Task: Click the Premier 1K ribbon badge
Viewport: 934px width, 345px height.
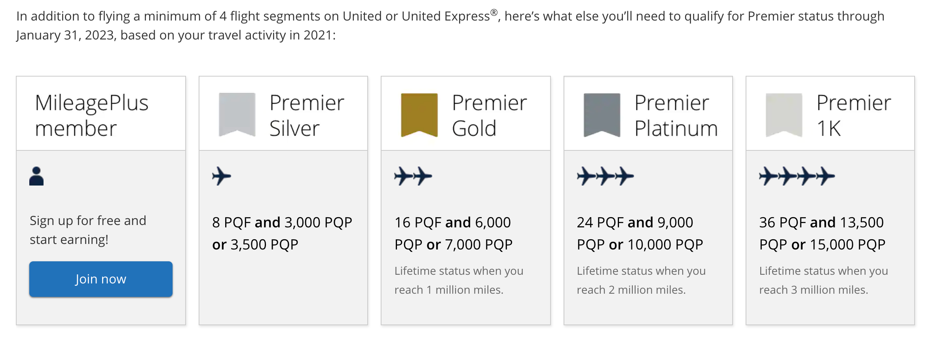Action: 784,114
